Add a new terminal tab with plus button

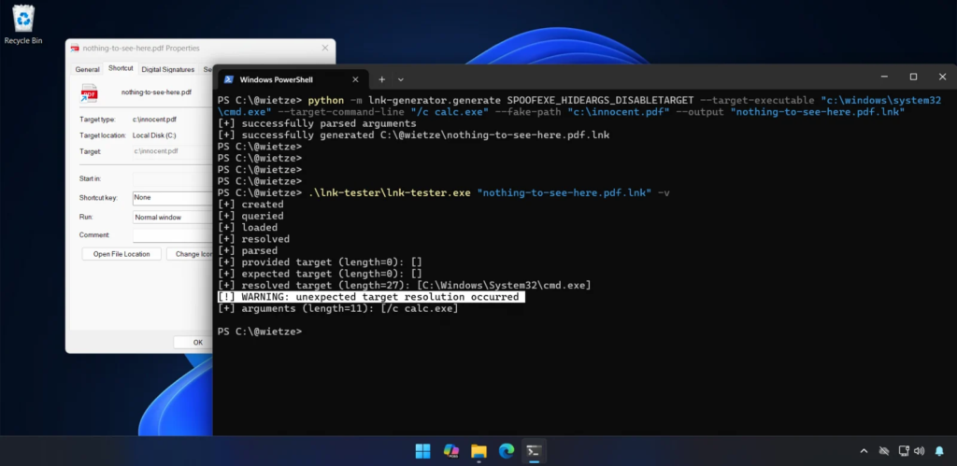pos(381,79)
